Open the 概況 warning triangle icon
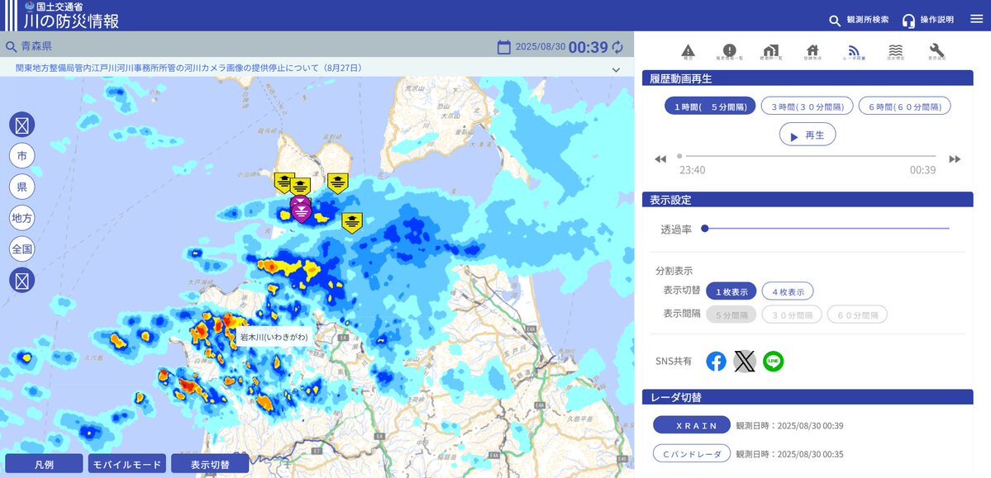991x478 pixels. [x=688, y=52]
